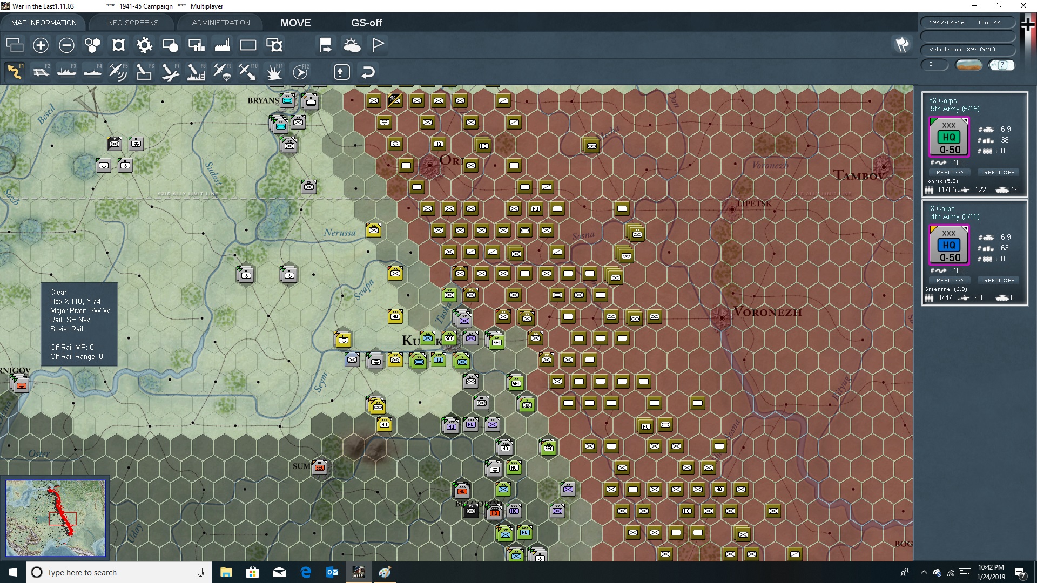Select the zoom in map tool

pos(41,45)
